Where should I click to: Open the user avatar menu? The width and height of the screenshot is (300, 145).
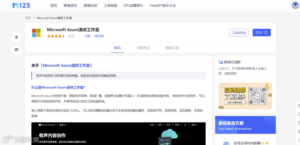[295, 5]
